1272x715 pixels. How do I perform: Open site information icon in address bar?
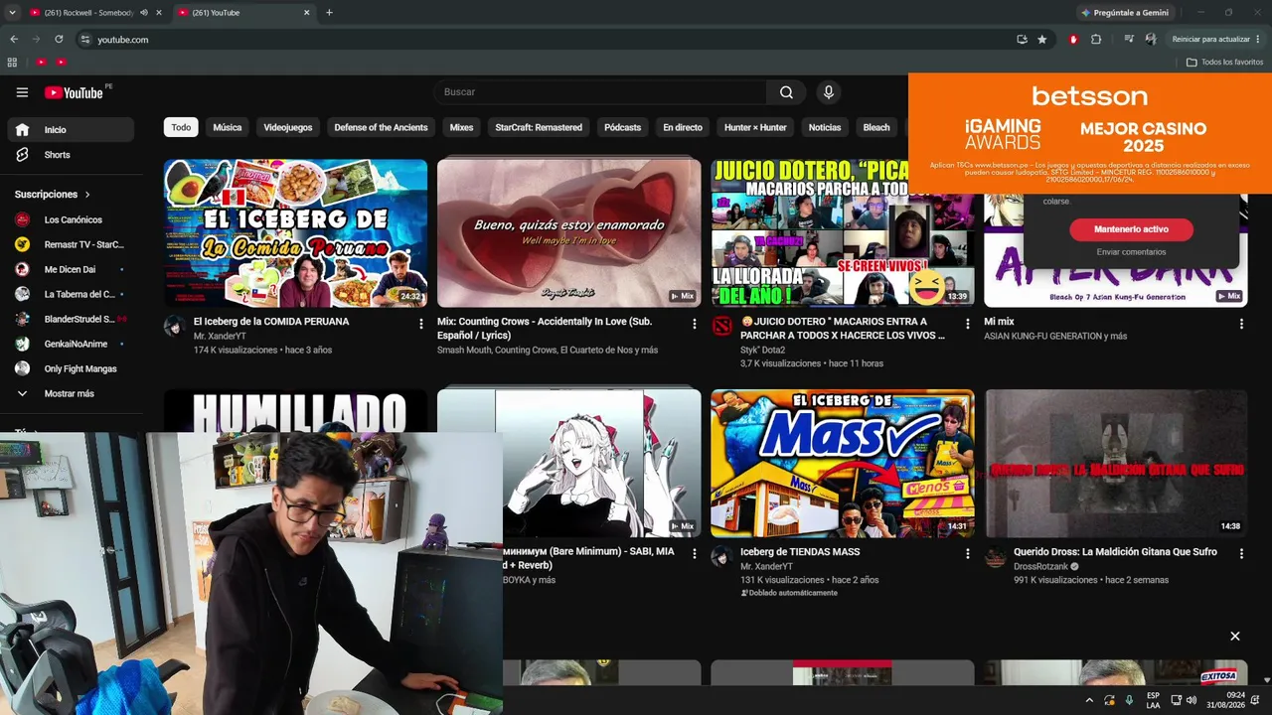[85, 40]
